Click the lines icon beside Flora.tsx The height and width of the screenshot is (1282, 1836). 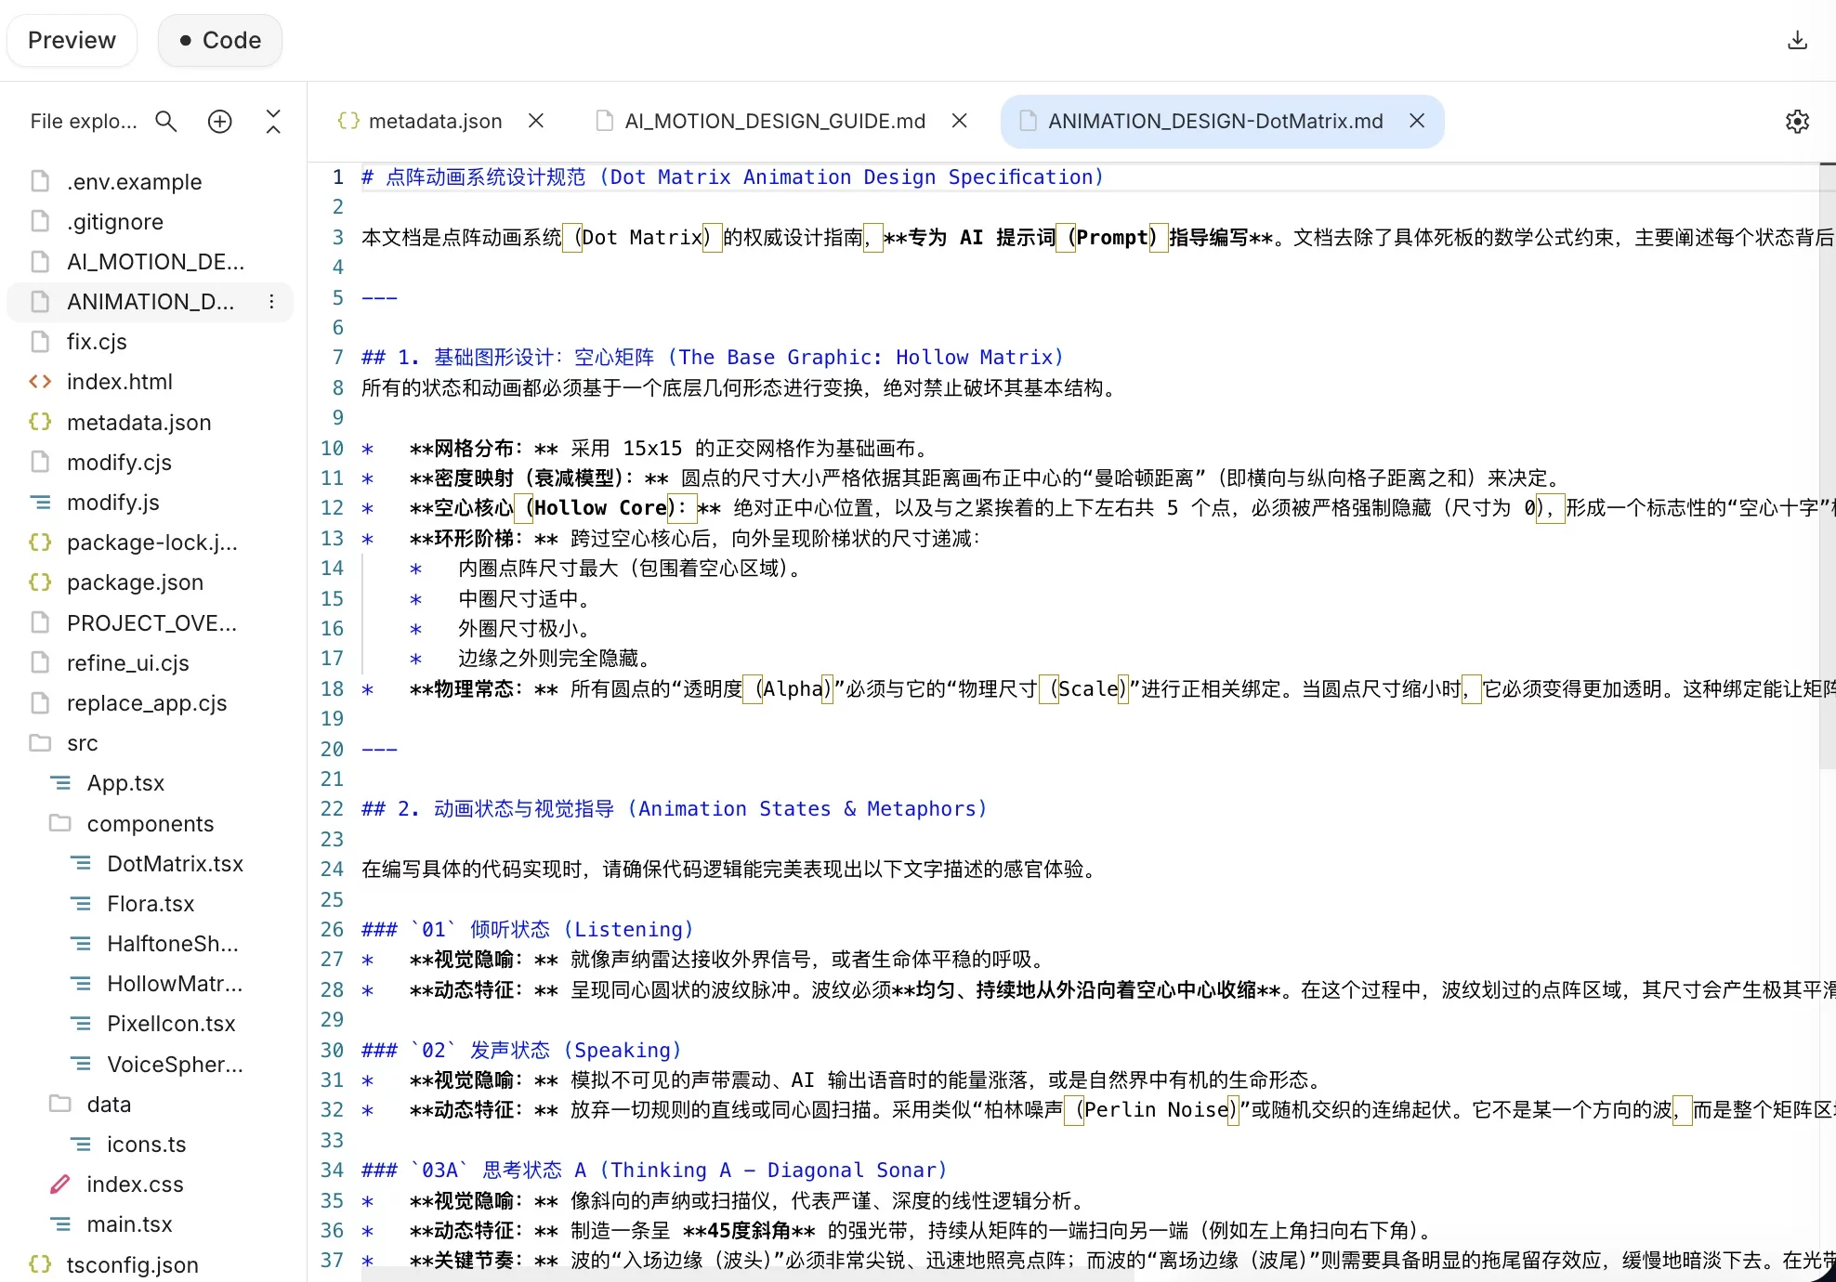coord(81,903)
